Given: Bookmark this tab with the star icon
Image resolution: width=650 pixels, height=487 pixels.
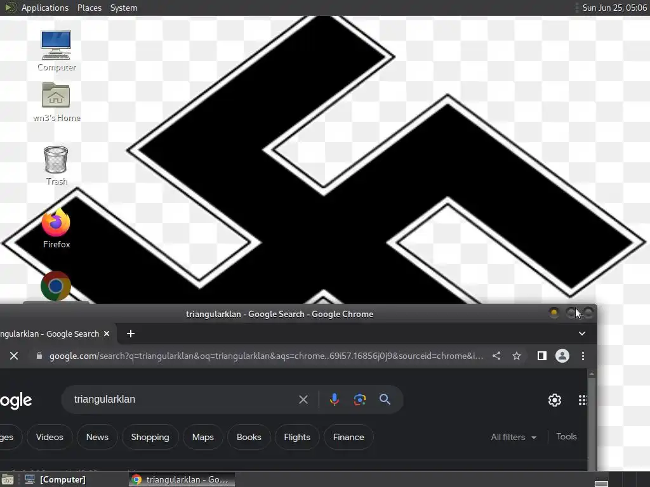Looking at the screenshot, I should 517,356.
